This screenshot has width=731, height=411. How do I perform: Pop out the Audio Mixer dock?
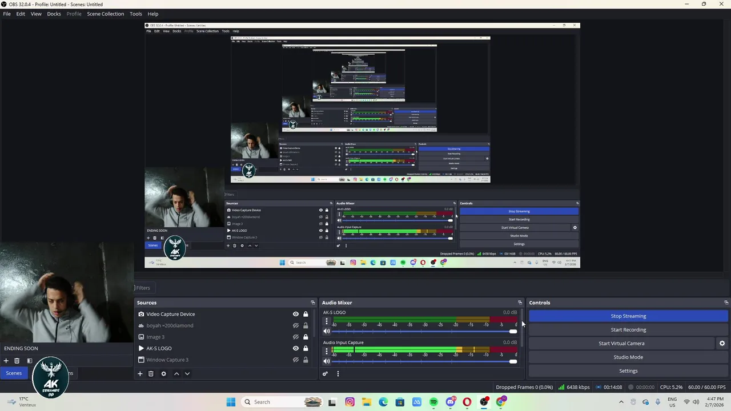[520, 303]
